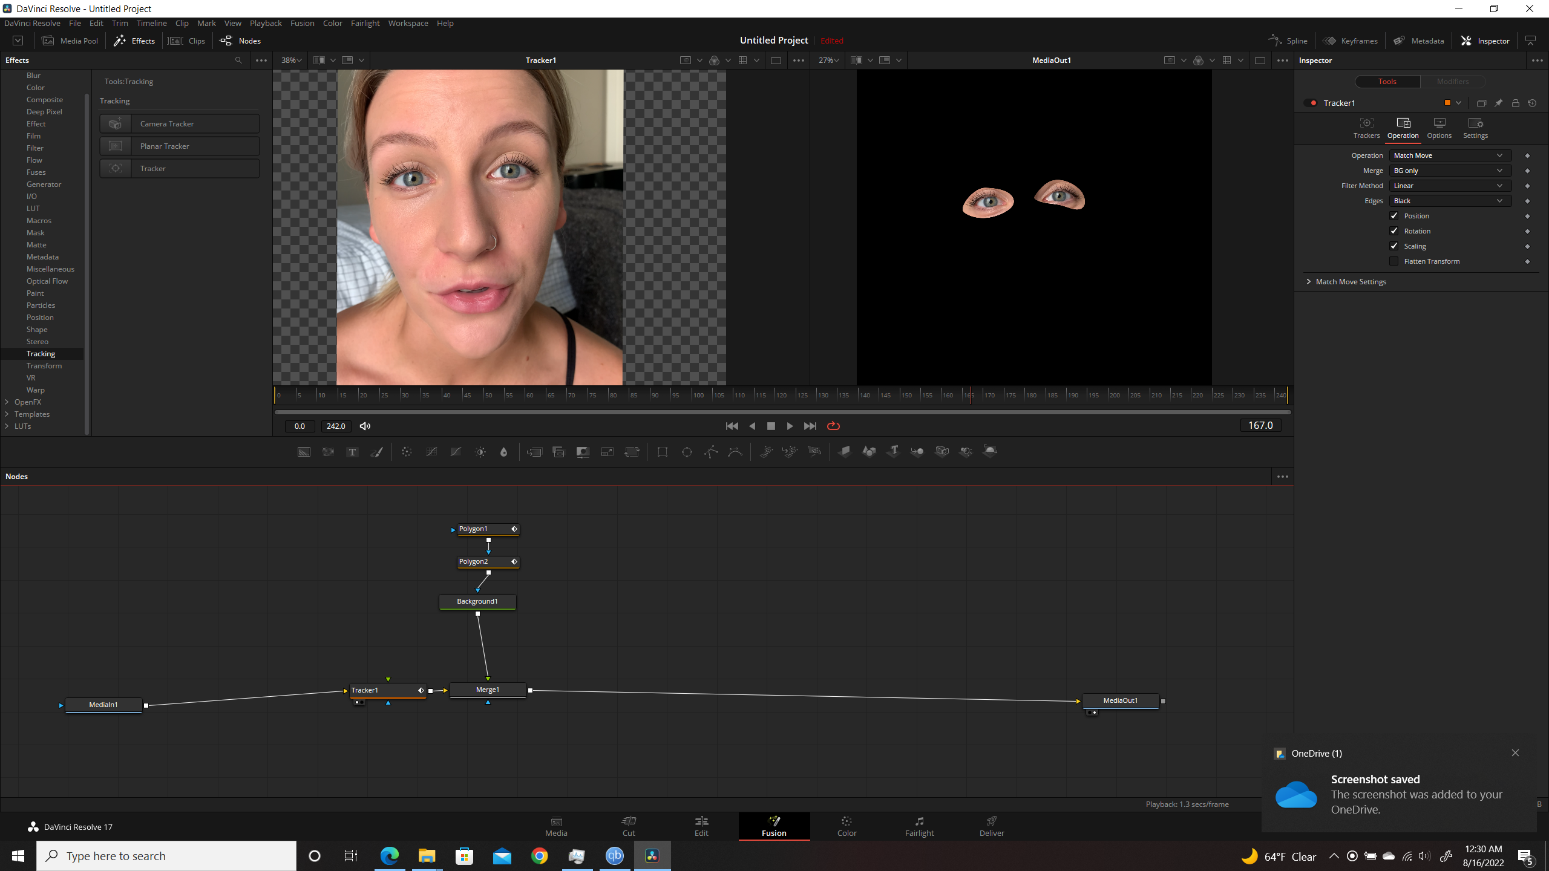Image resolution: width=1549 pixels, height=871 pixels.
Task: Open the Fusion menu
Action: point(302,23)
